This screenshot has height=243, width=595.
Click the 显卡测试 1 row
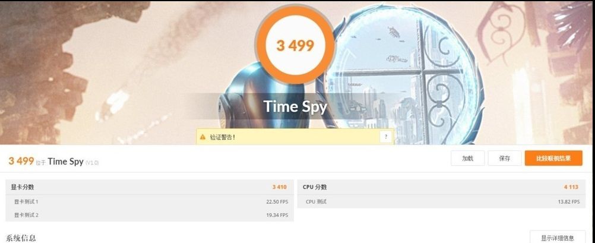[x=149, y=201]
